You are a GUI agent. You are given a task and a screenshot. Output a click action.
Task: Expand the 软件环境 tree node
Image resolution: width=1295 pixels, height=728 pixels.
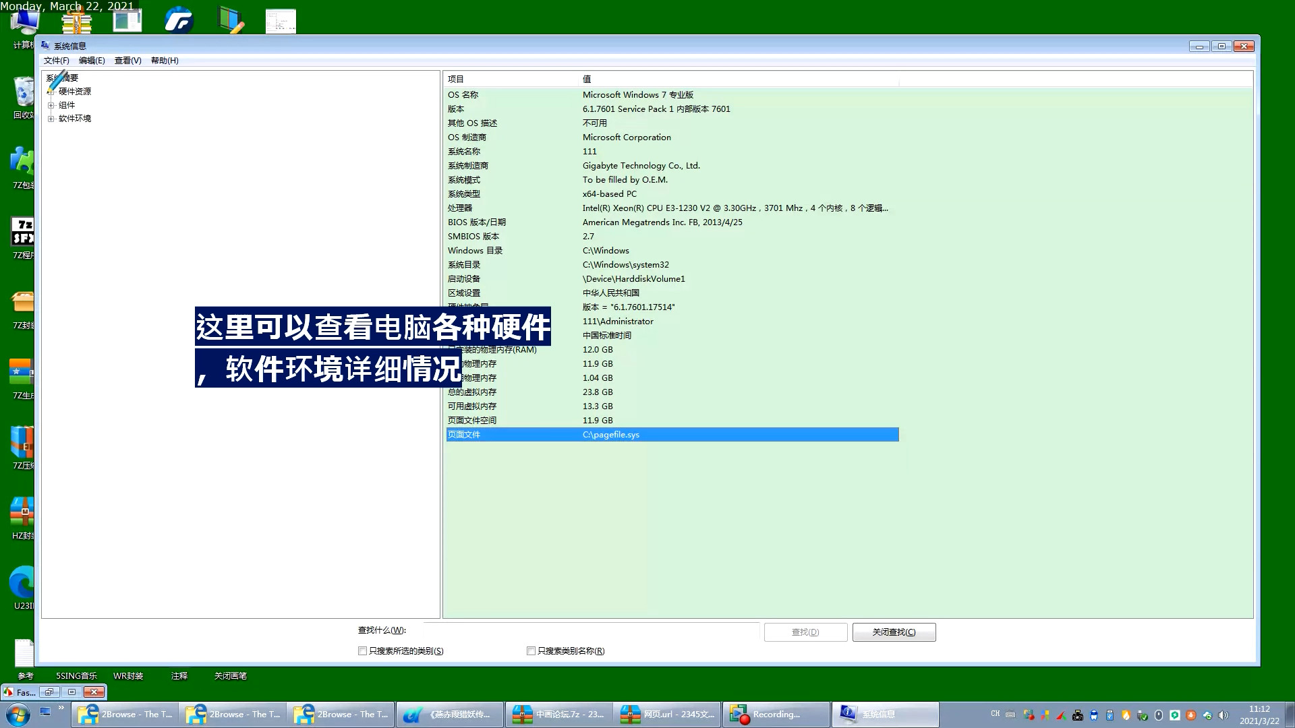(51, 118)
